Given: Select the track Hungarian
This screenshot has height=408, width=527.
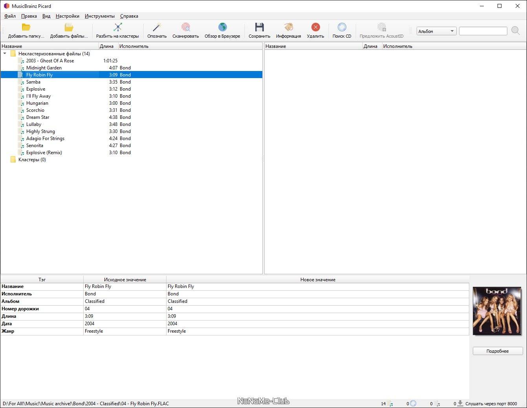Looking at the screenshot, I should [x=37, y=103].
